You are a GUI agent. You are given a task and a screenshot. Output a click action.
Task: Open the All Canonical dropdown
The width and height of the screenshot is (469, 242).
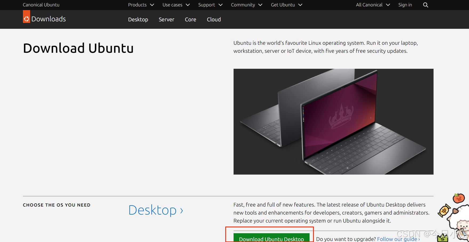(373, 5)
